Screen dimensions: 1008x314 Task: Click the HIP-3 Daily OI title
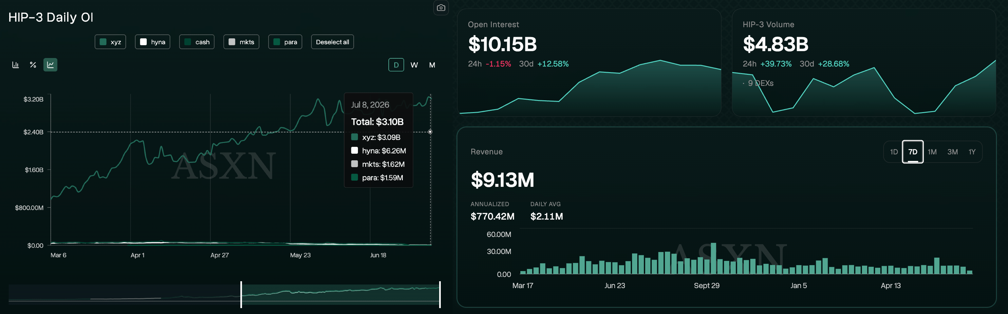tap(51, 17)
